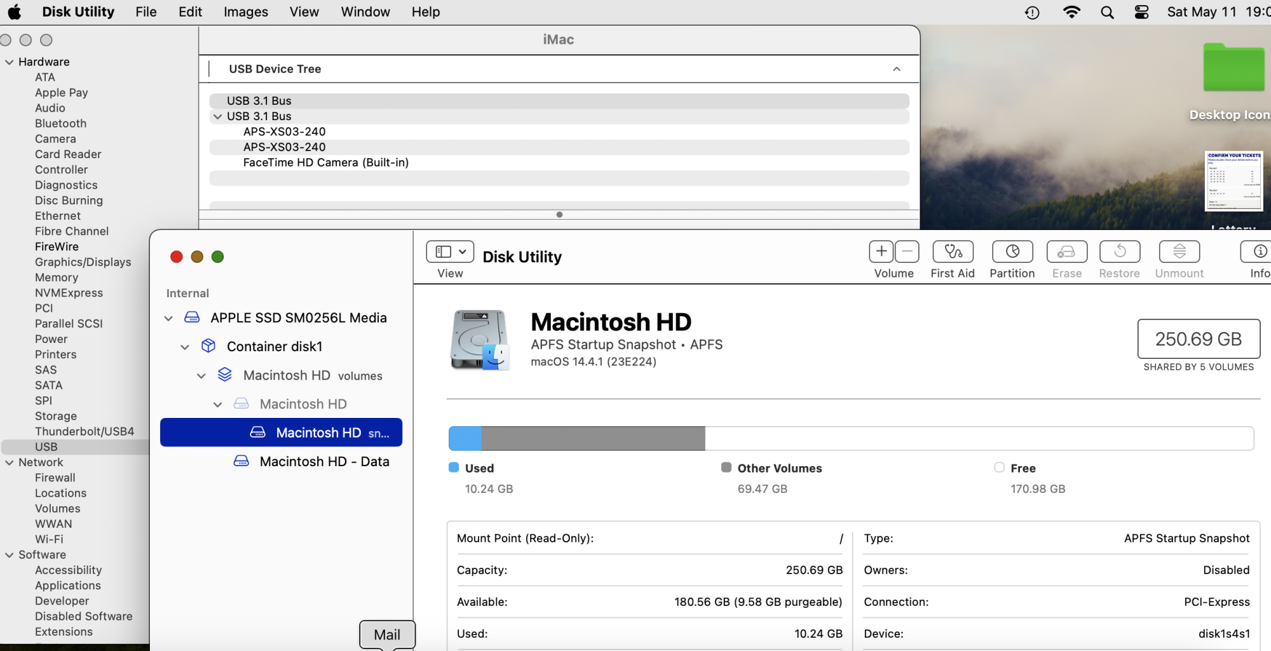Select Storage in the Hardware list
Screen dimensions: 1271x651
[56, 416]
